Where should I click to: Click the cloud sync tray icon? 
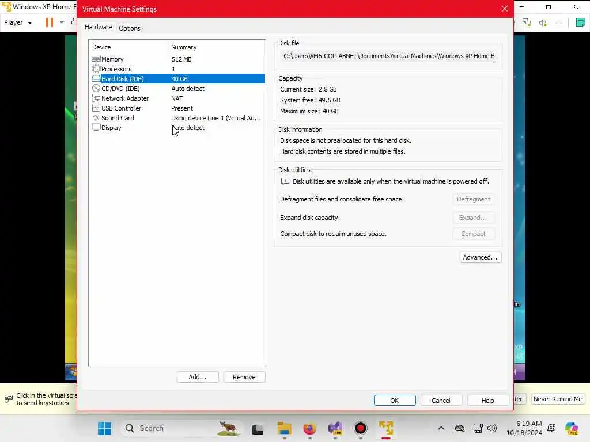point(459,428)
